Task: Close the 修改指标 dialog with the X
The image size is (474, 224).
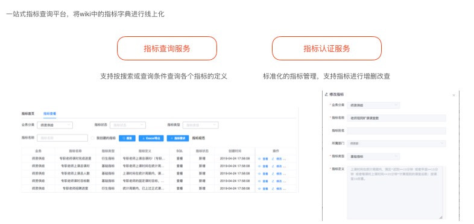Action: (x=453, y=95)
